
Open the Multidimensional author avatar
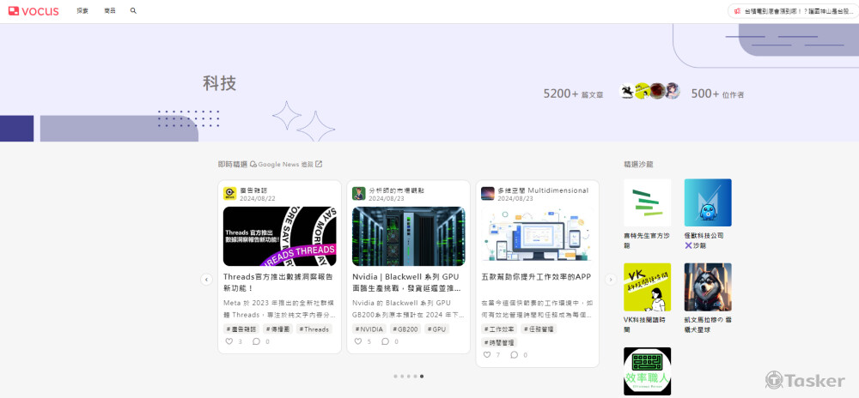pos(488,194)
